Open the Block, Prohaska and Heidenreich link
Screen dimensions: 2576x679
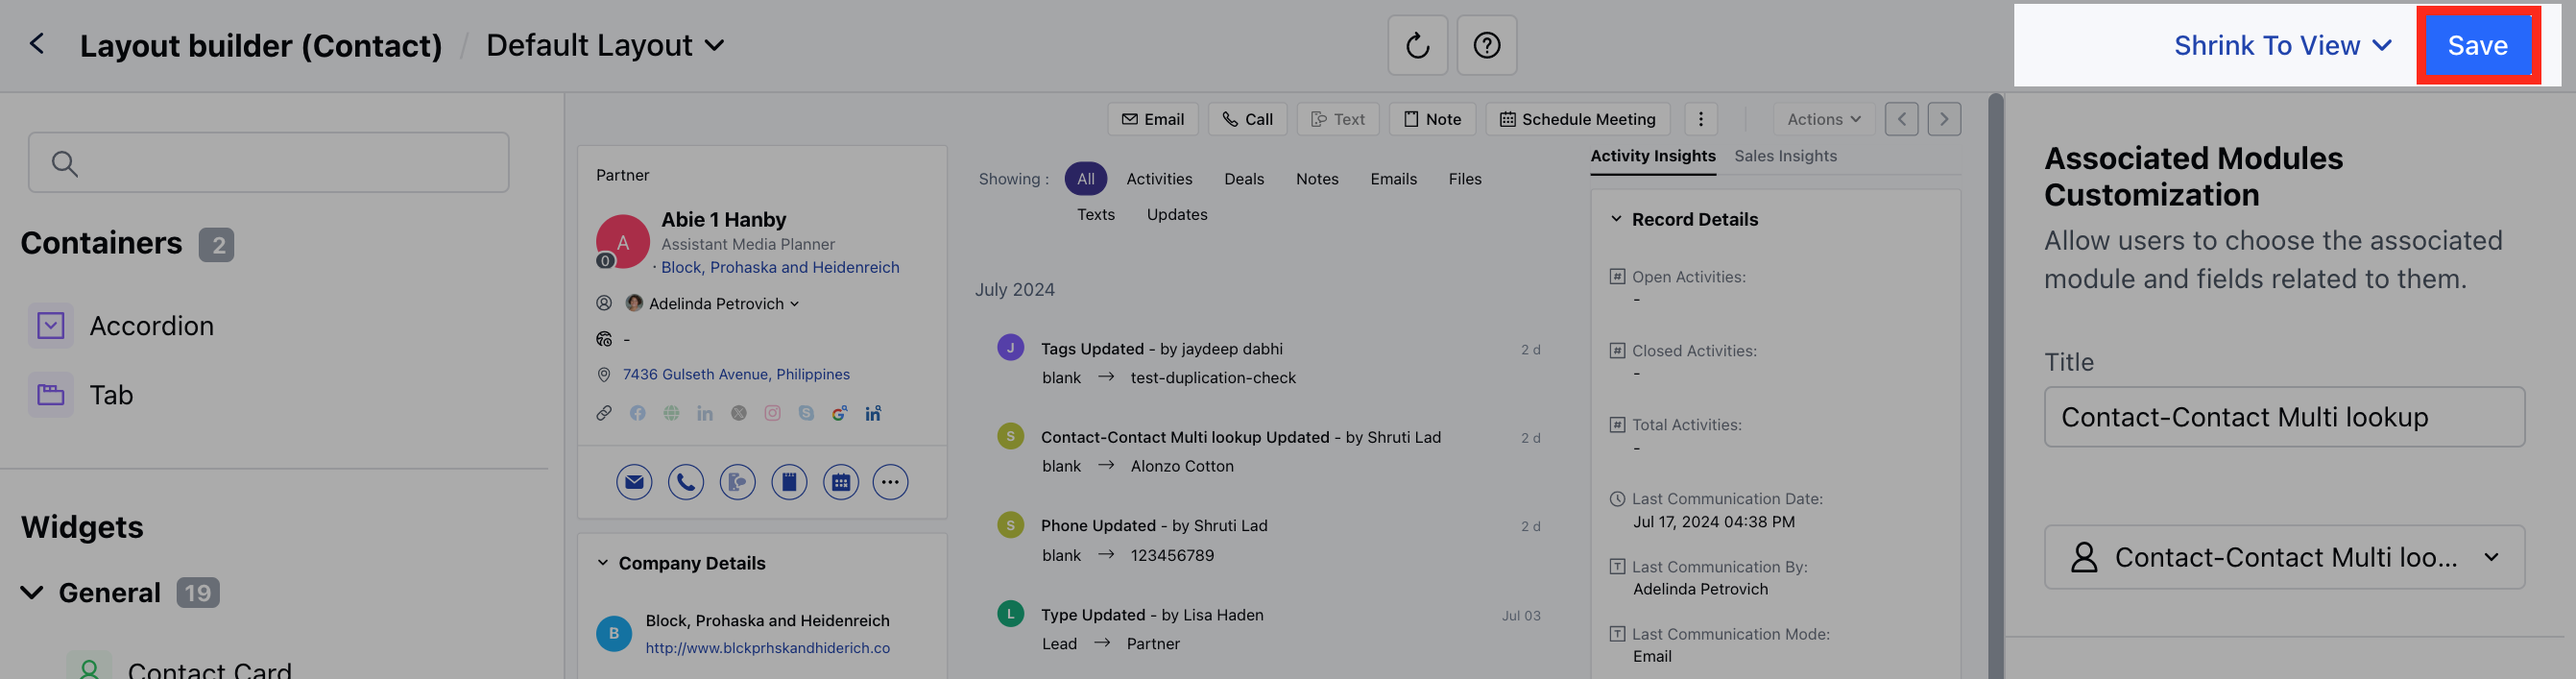[x=779, y=267]
